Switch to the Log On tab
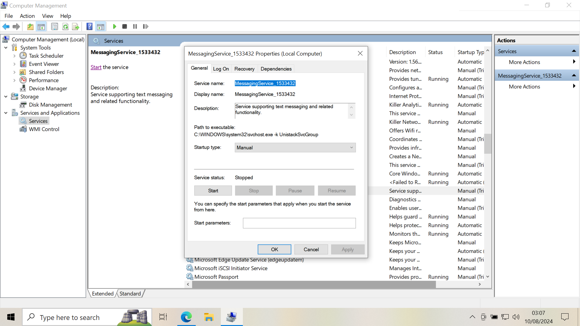This screenshot has width=580, height=326. [x=221, y=69]
